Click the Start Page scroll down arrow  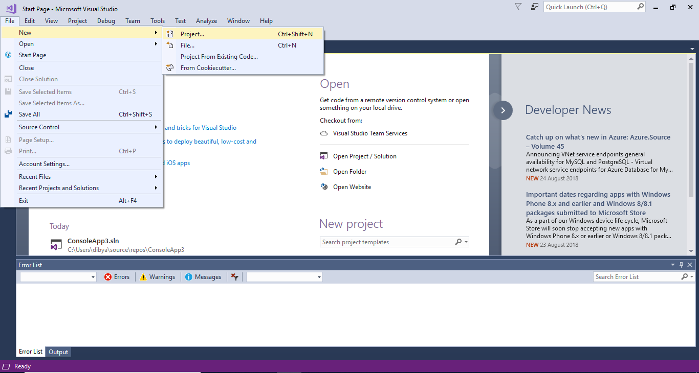(691, 251)
